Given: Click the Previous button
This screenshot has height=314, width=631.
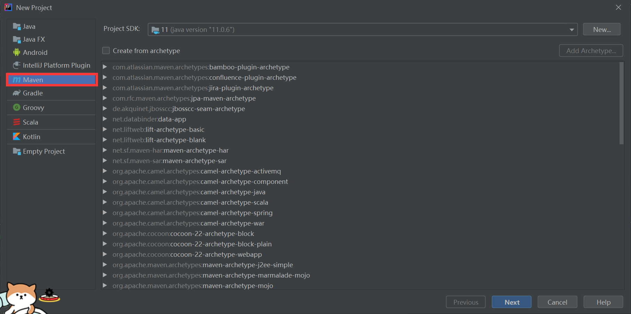Looking at the screenshot, I should [x=466, y=302].
